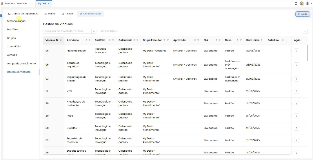Sort the Aprovador column
The height and width of the screenshot is (160, 313).
tap(195, 40)
